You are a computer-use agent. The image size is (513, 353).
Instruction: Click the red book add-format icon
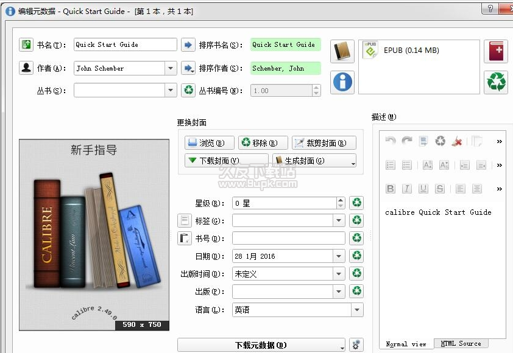click(x=496, y=51)
